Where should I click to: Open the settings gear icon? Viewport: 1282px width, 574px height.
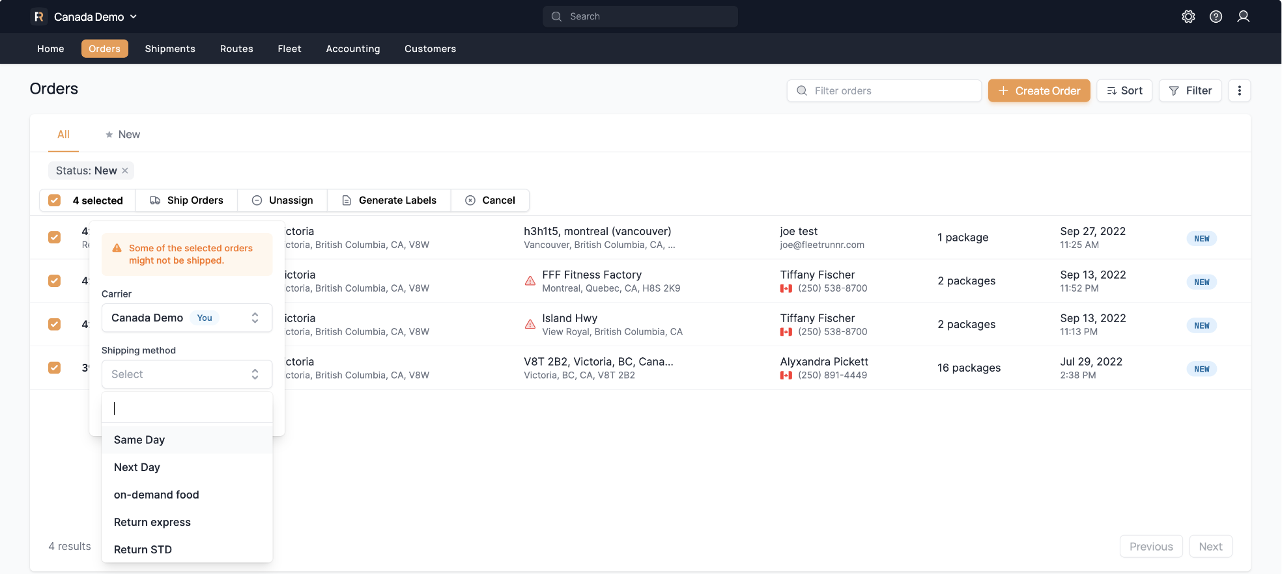1188,17
